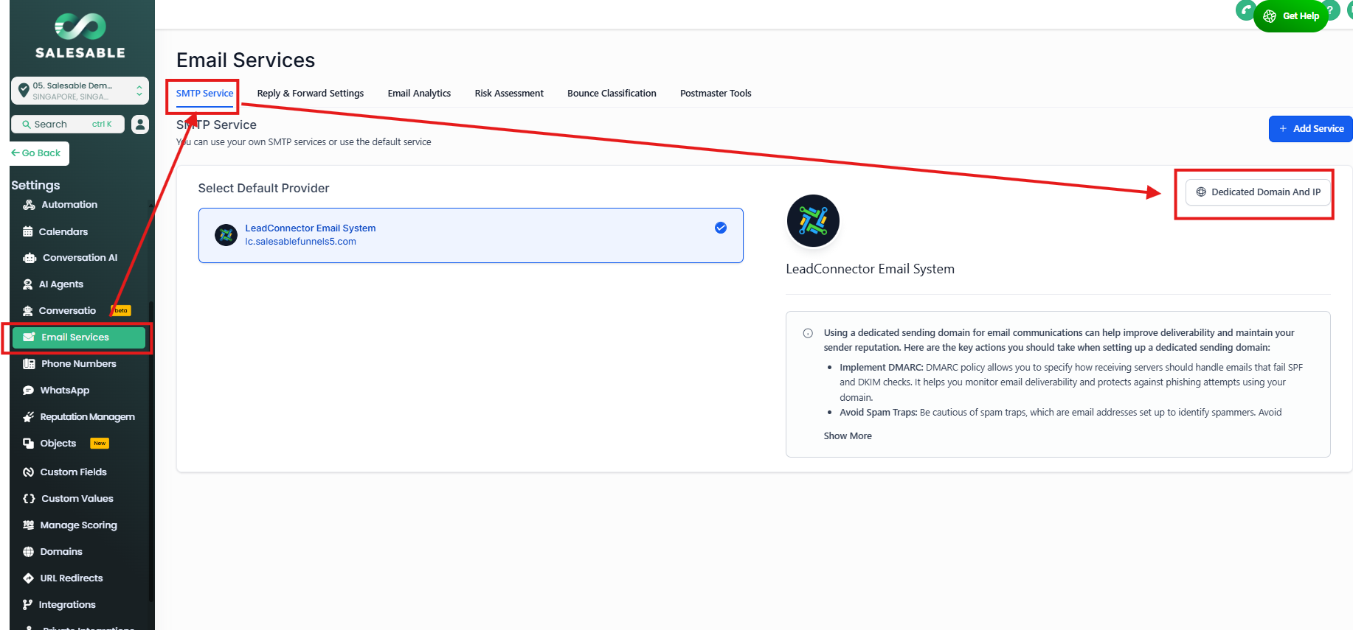Image resolution: width=1353 pixels, height=630 pixels.
Task: Click the Add Service button
Action: (x=1310, y=129)
